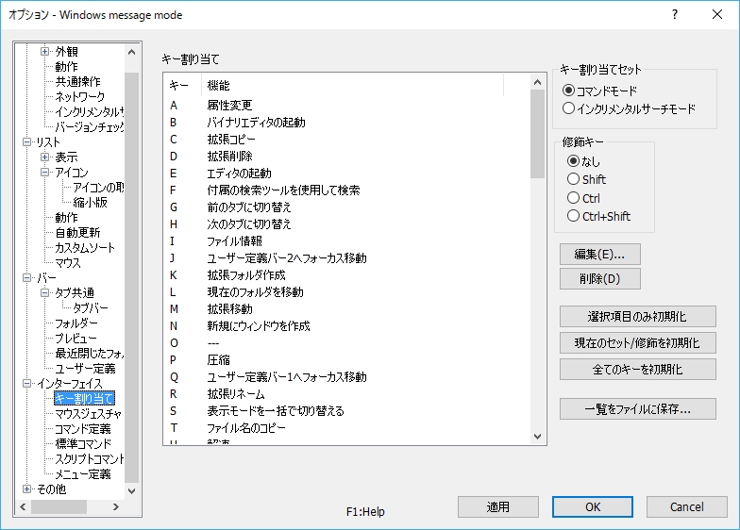Click the 編集(E)... button
740x530 pixels.
[x=600, y=255]
